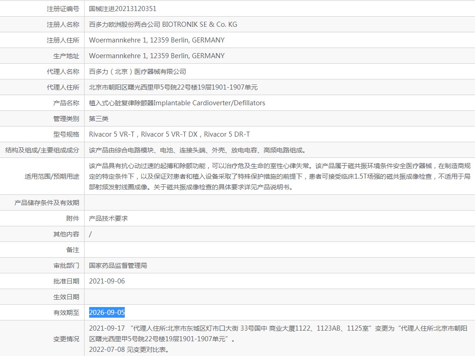Viewport: 475px width, 356px height.
Task: Click the label 生效日期
Action: click(67, 297)
